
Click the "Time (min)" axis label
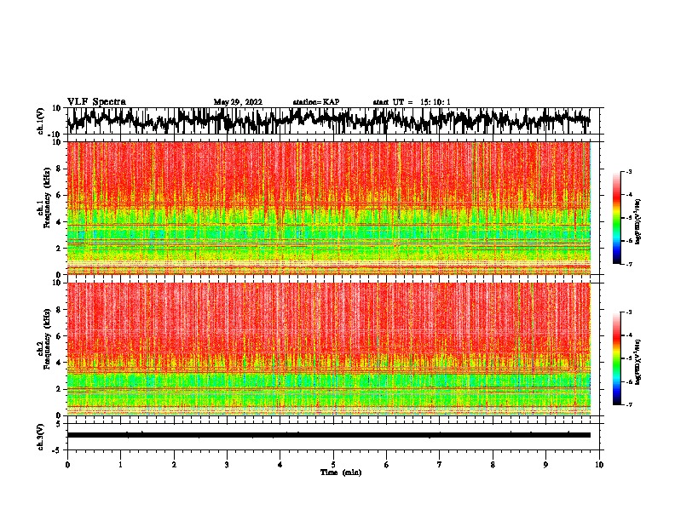coord(341,472)
